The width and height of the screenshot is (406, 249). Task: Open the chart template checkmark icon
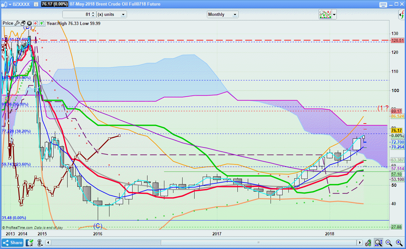click(30, 243)
